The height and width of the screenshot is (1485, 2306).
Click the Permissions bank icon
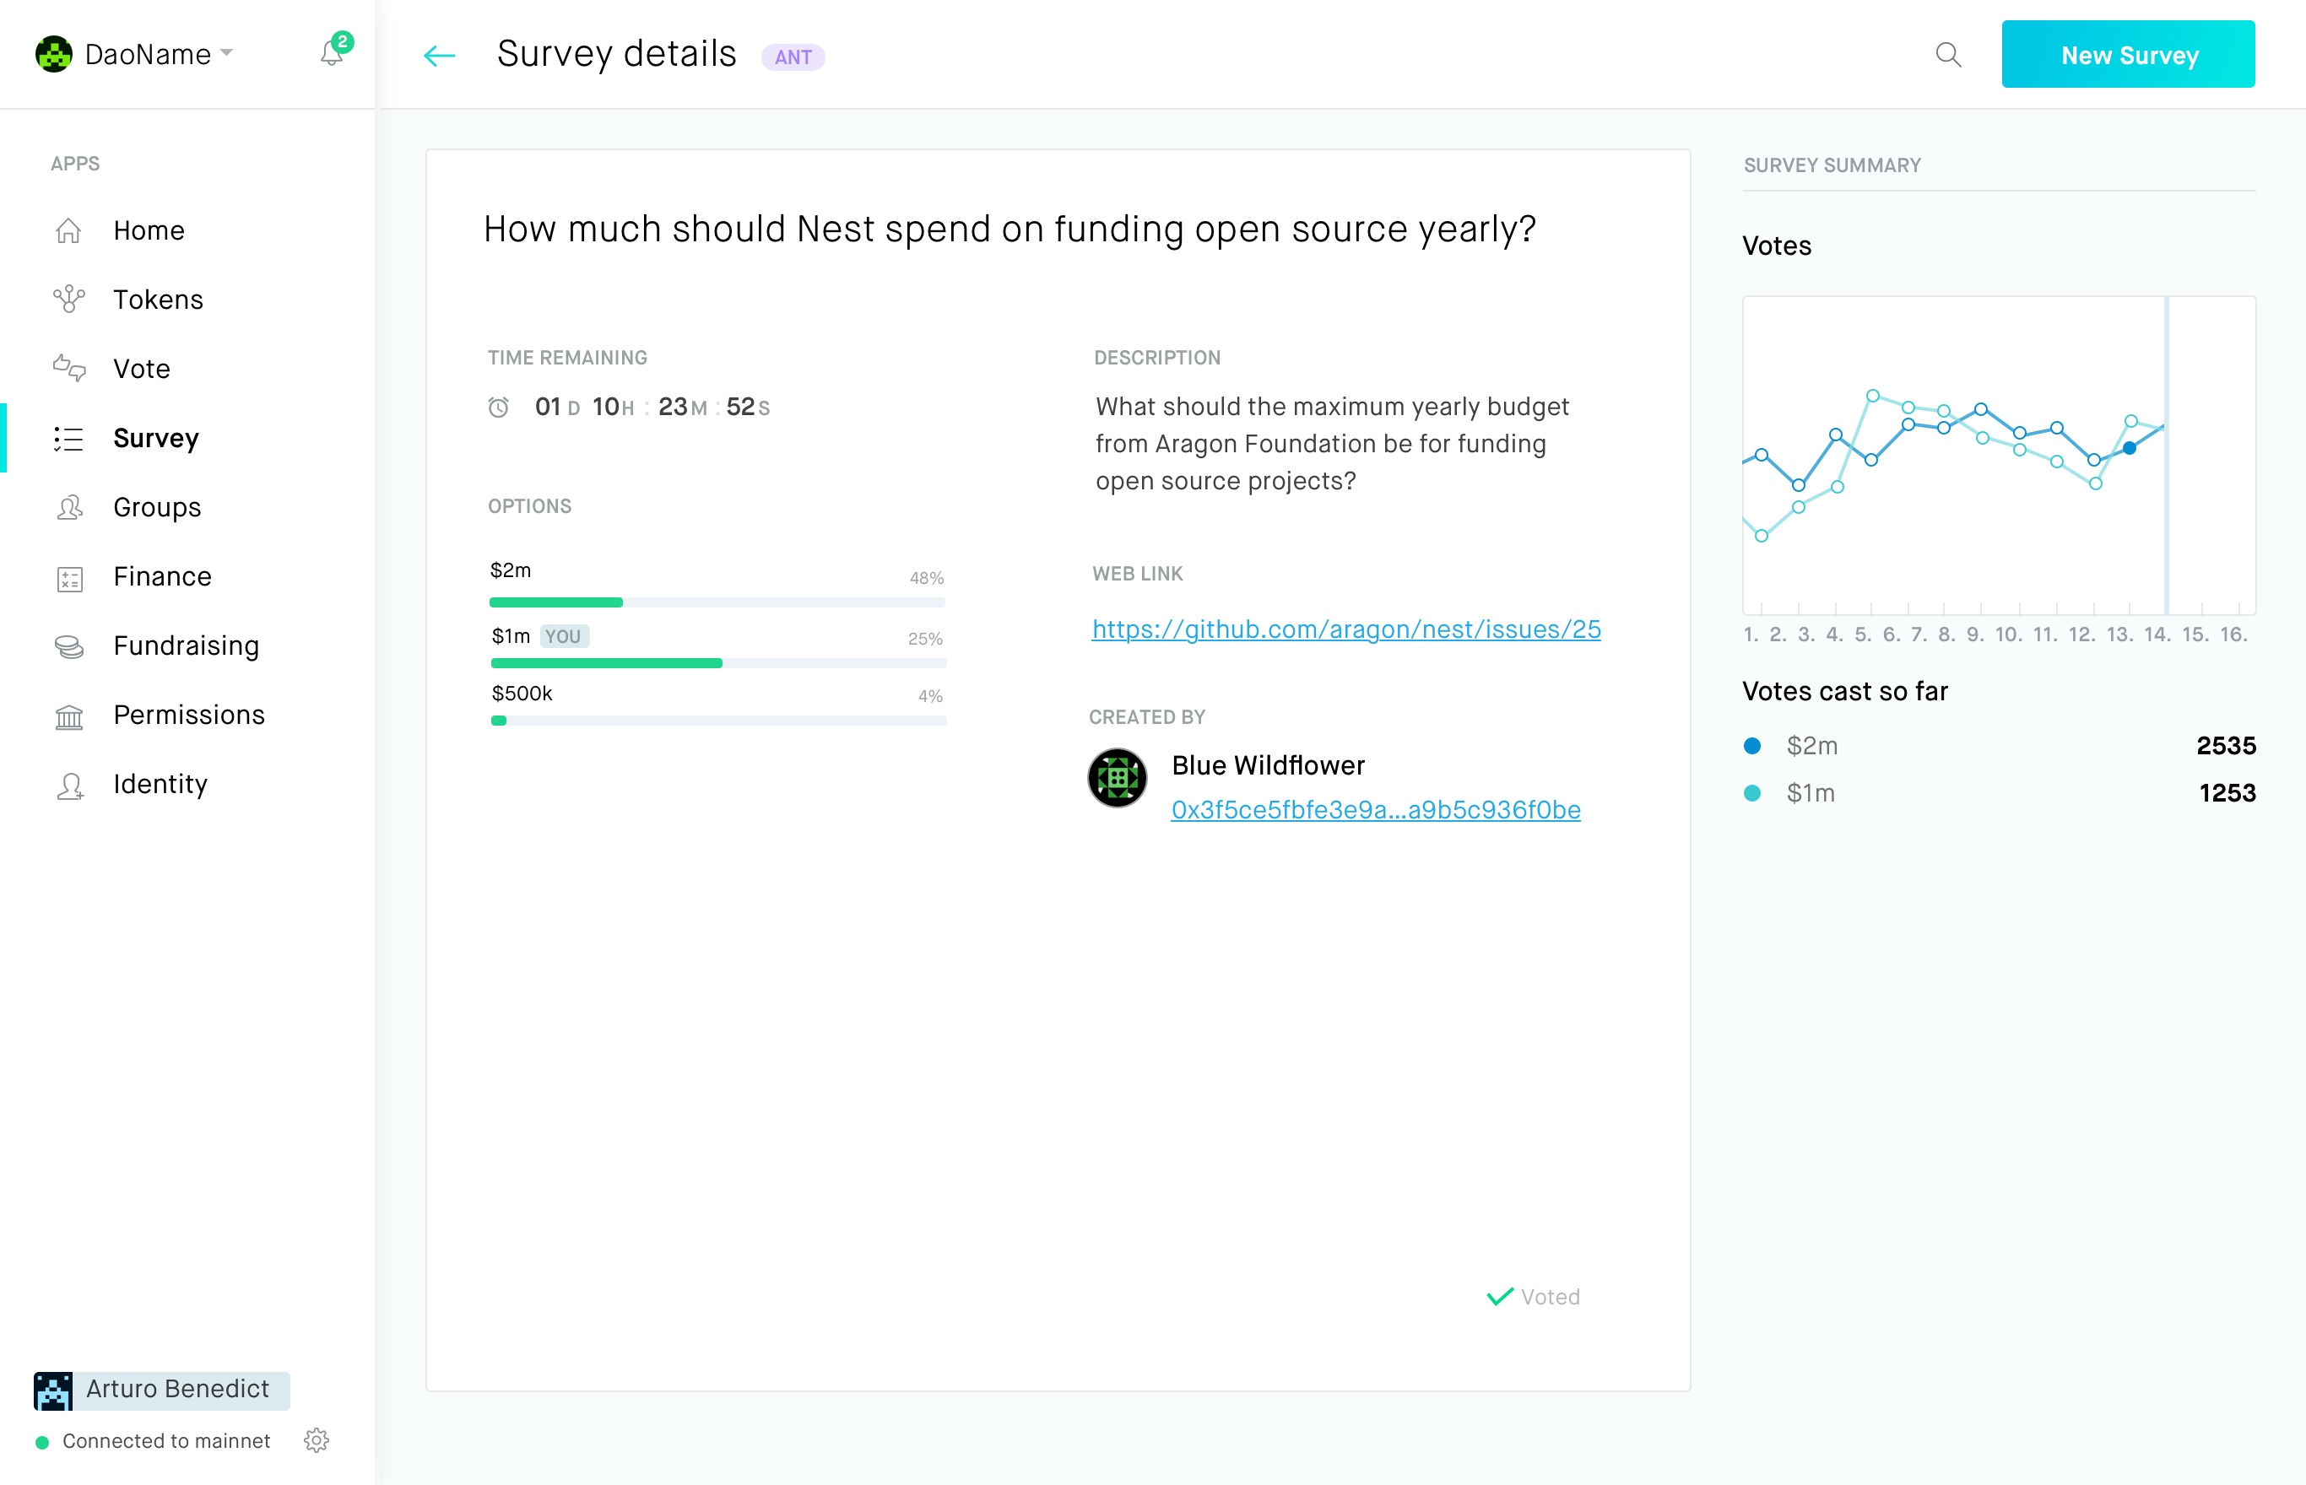(68, 715)
